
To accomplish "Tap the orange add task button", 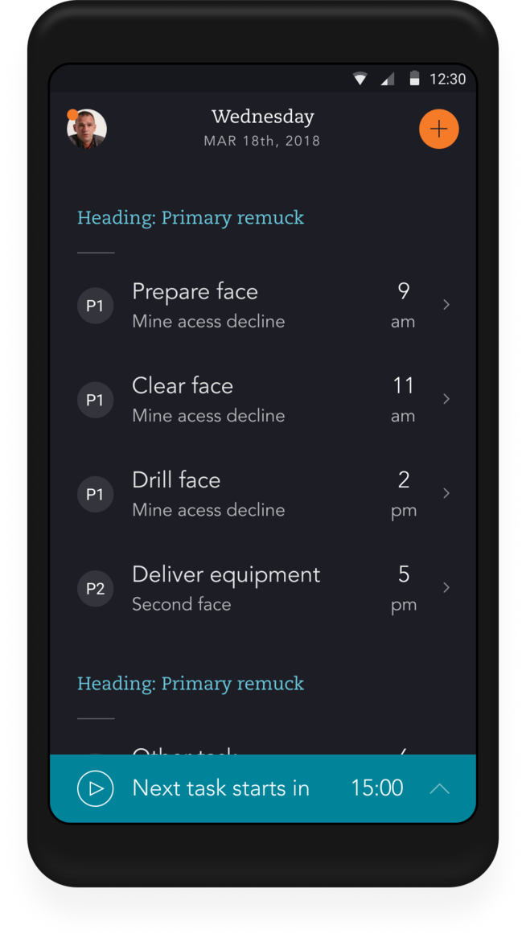I will click(439, 129).
